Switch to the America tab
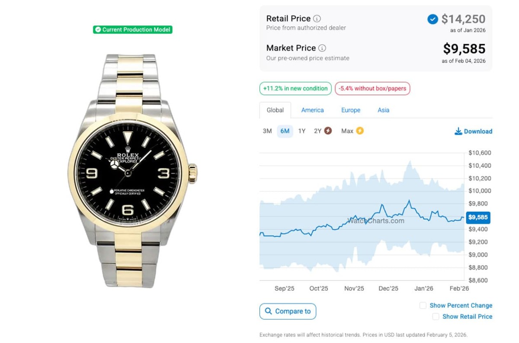Screen dimensions: 519x343 point(312,110)
